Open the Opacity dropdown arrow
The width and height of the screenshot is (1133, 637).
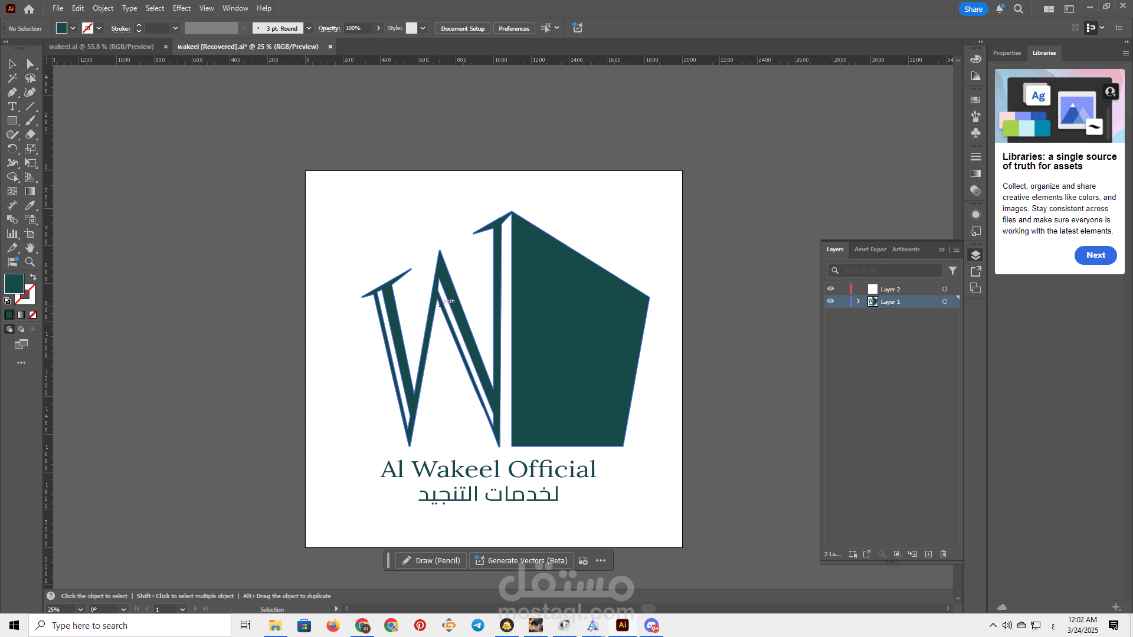(x=379, y=28)
